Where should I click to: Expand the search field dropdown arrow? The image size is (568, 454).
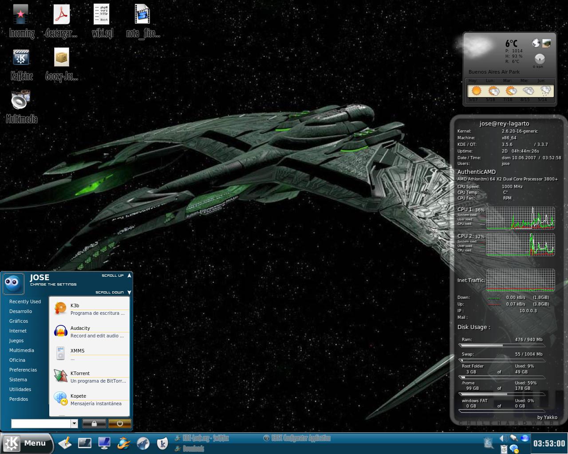pos(74,423)
